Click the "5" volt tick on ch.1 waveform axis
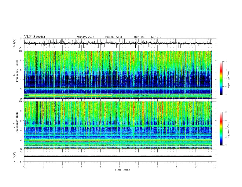The width and height of the screenshot is (242, 187). [x=21, y=39]
